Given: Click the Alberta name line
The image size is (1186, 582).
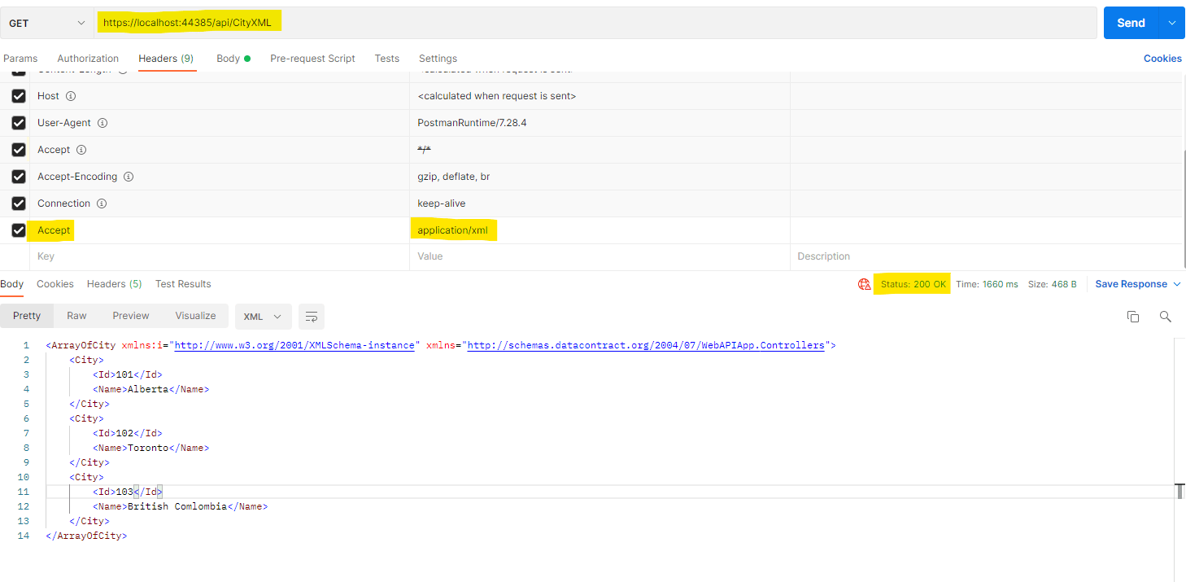Looking at the screenshot, I should pos(150,389).
